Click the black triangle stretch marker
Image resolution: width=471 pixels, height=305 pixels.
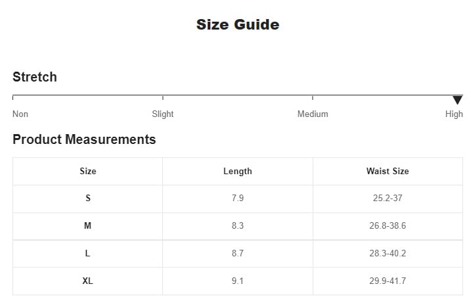457,100
